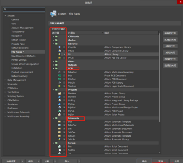Expand the Gerber file type group

click(53, 40)
